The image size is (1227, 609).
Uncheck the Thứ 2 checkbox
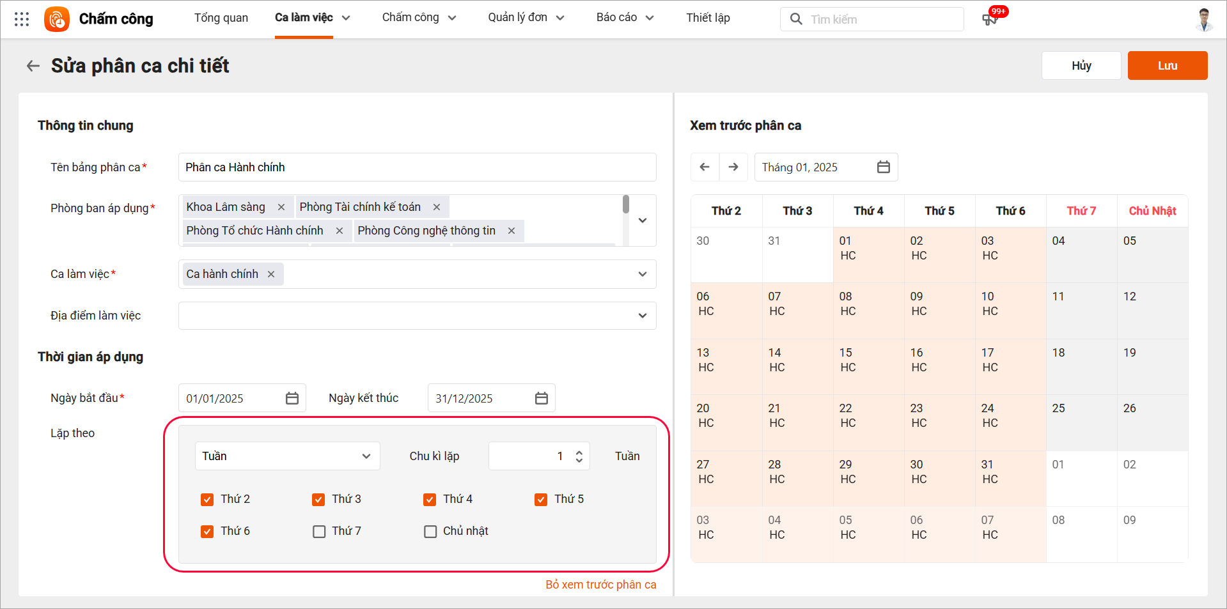pyautogui.click(x=207, y=499)
